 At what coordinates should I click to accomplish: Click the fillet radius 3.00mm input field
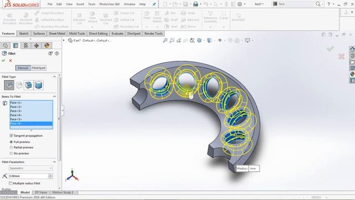[x=28, y=176]
